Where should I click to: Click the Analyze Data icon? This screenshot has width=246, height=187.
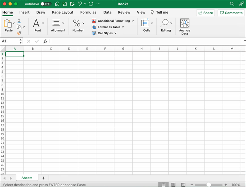tap(185, 23)
